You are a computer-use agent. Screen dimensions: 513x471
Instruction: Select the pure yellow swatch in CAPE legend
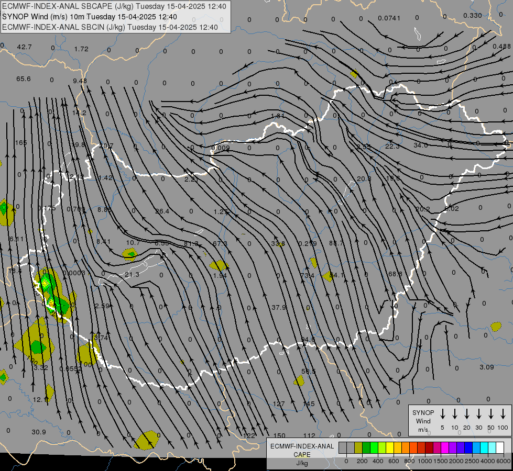(390, 447)
